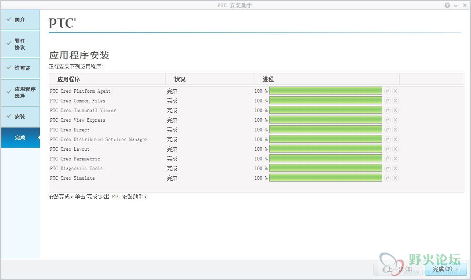The image size is (471, 280).
Task: Click cancel icon for PTC Diagnostic Tools
Action: pyautogui.click(x=395, y=168)
